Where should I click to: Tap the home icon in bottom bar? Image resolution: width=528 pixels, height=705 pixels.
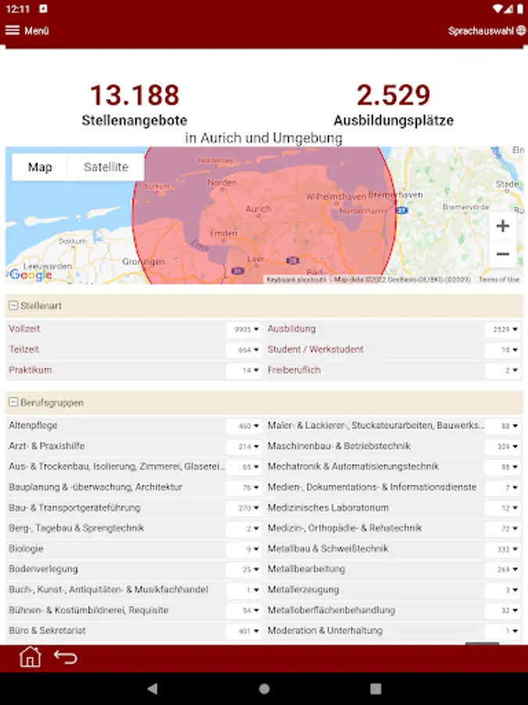coord(30,657)
